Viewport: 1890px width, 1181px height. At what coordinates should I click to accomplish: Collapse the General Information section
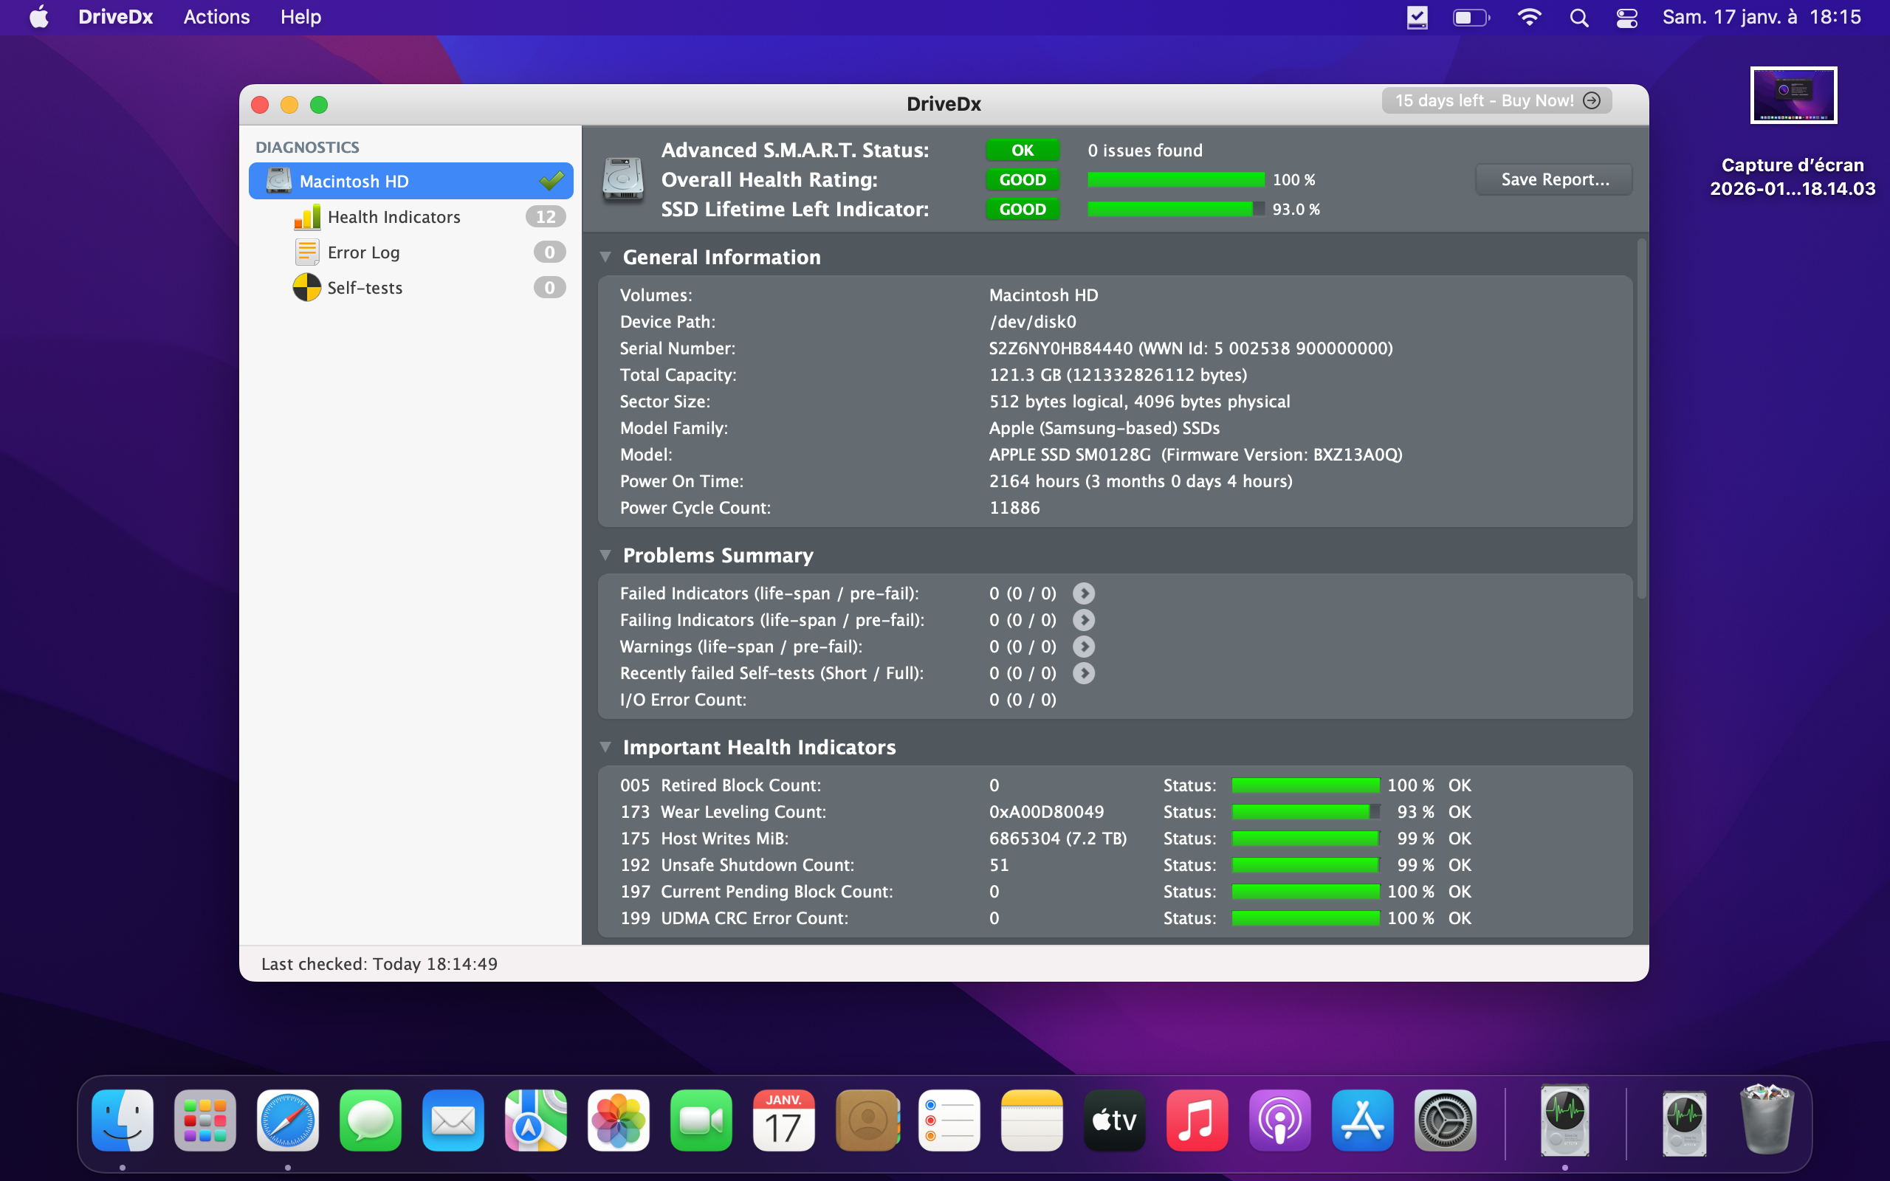[605, 257]
